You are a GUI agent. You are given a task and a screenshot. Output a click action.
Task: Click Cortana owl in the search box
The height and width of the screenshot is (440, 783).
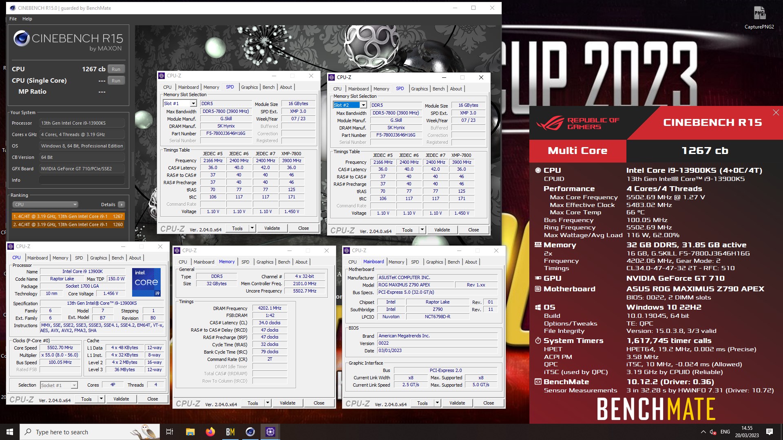coord(144,432)
